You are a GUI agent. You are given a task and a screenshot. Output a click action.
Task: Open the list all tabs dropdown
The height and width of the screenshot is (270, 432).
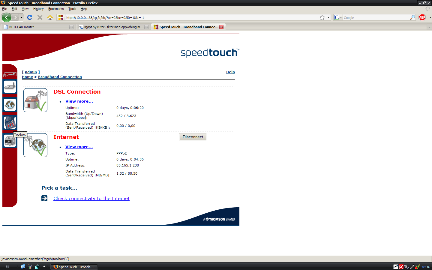coord(429,27)
